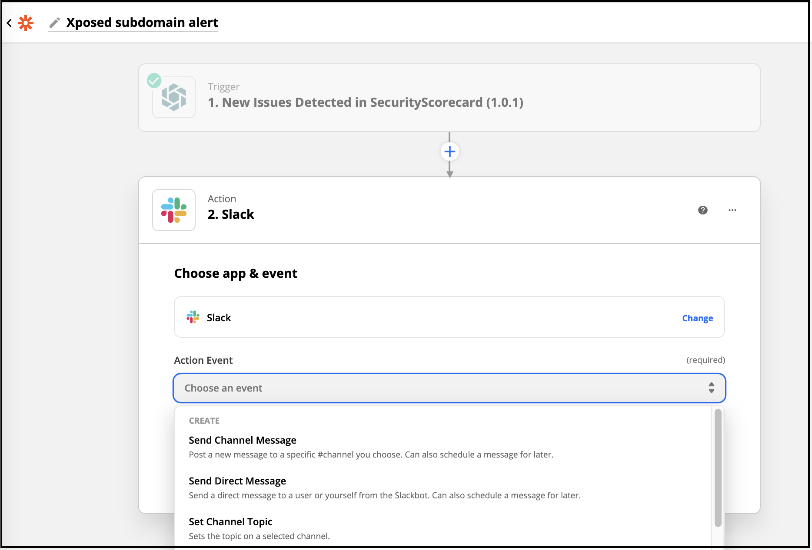Go back using the left chevron arrow
This screenshot has height=550, width=812.
(x=9, y=23)
